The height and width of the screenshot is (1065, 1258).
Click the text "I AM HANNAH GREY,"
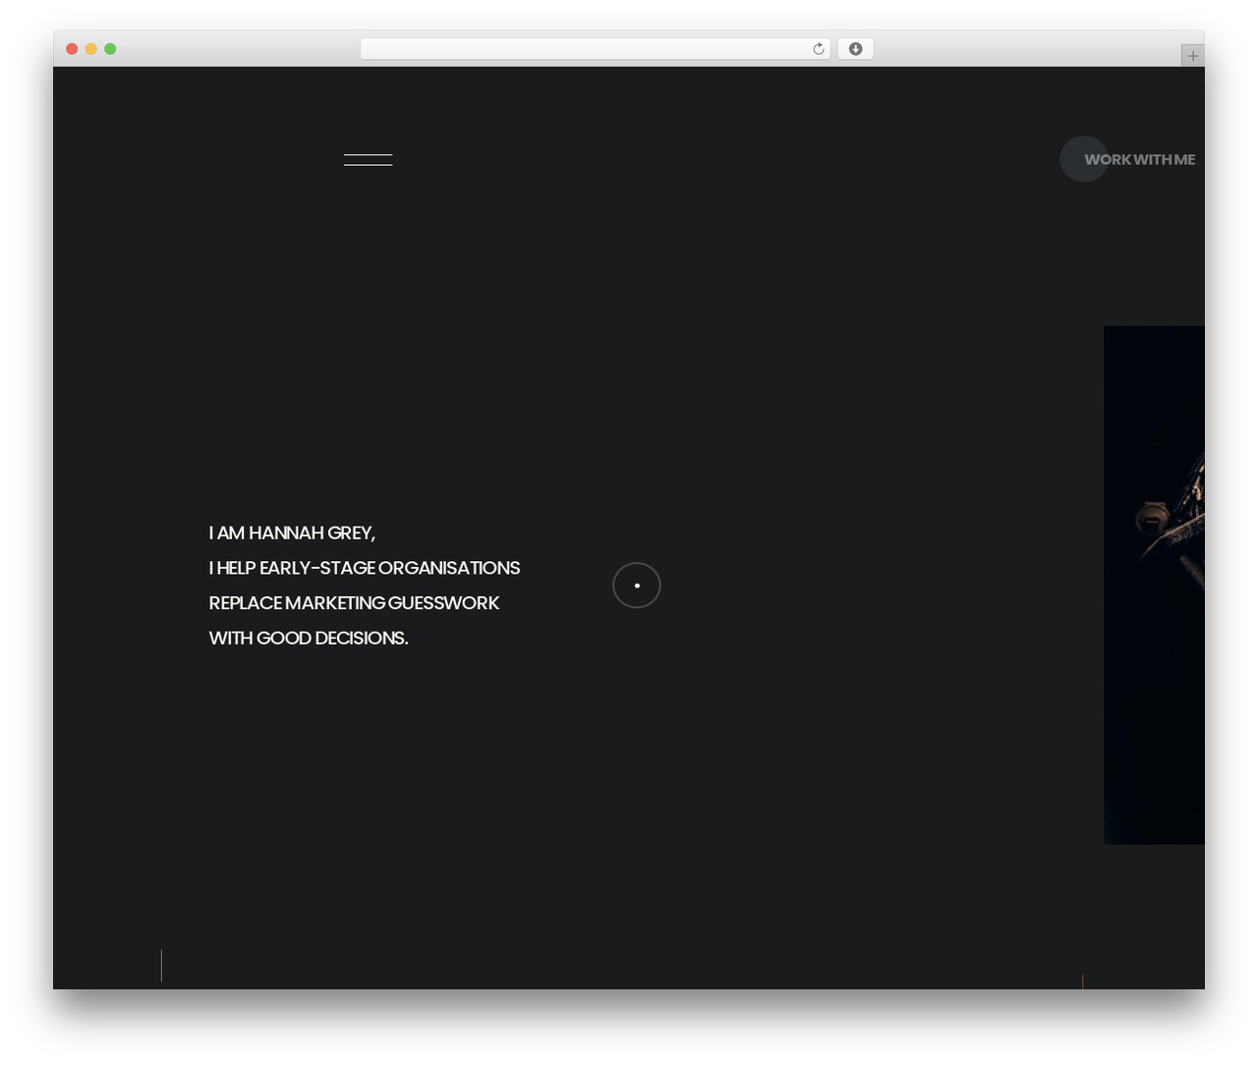(292, 532)
